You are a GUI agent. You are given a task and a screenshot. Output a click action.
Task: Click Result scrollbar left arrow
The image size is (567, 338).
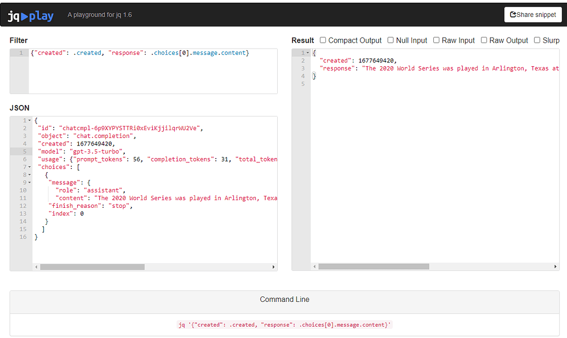[x=314, y=266]
